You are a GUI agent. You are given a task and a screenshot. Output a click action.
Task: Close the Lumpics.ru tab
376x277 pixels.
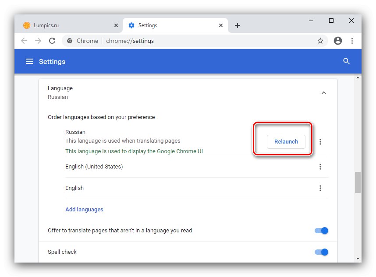[116, 25]
